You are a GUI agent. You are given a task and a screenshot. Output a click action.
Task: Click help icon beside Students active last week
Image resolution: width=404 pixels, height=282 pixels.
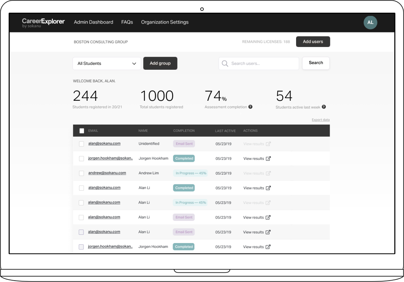324,107
